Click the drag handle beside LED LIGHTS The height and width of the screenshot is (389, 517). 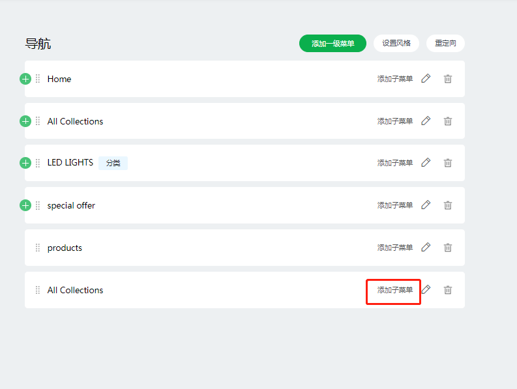coord(38,163)
